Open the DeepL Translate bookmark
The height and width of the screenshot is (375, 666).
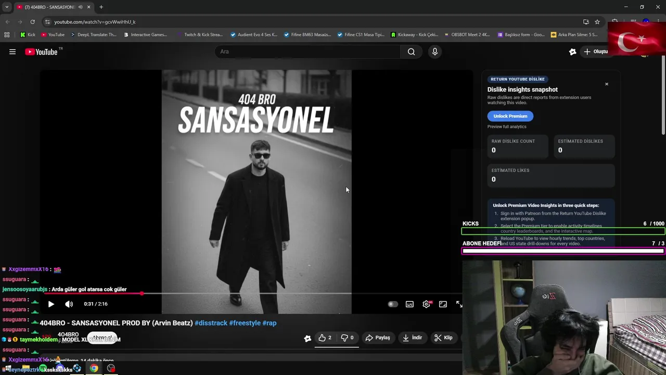pos(93,35)
